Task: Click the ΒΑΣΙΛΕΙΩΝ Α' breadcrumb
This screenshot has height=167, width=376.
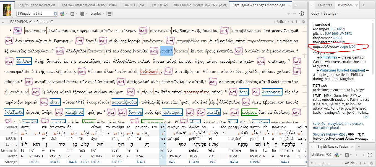Action: (21, 22)
